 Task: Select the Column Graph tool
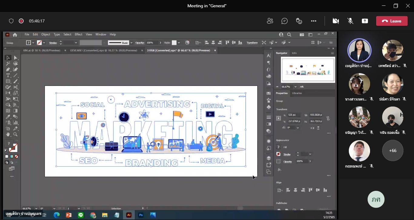coord(15,123)
